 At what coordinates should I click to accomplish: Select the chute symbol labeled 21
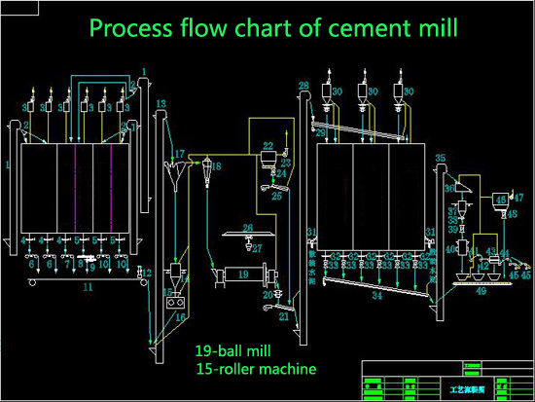278,308
